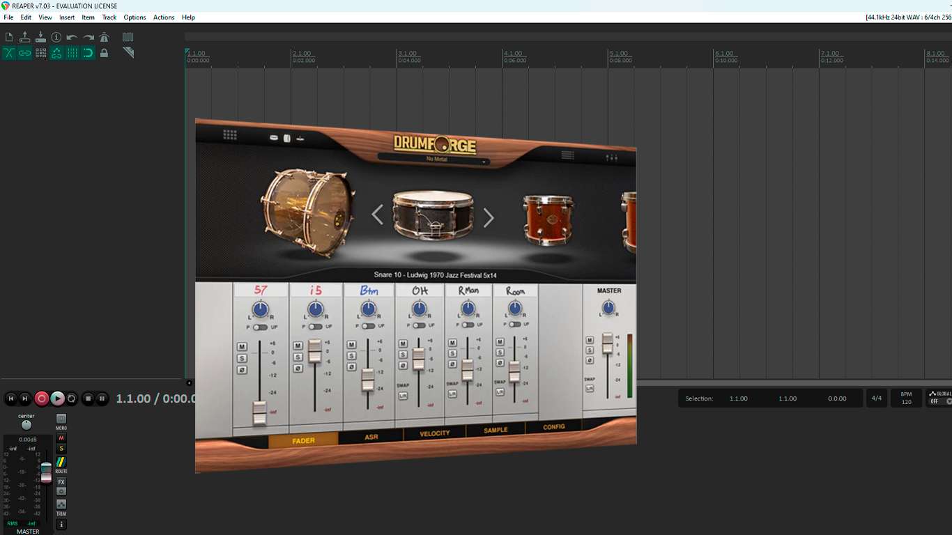Click next snare right arrow in Drumforge
Viewport: 952px width, 535px height.
tap(489, 218)
